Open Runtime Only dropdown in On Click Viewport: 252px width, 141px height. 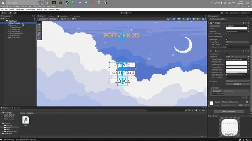pyautogui.click(x=217, y=91)
